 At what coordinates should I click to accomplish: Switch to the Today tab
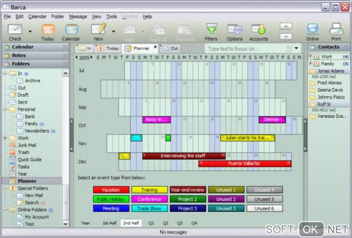pyautogui.click(x=108, y=48)
